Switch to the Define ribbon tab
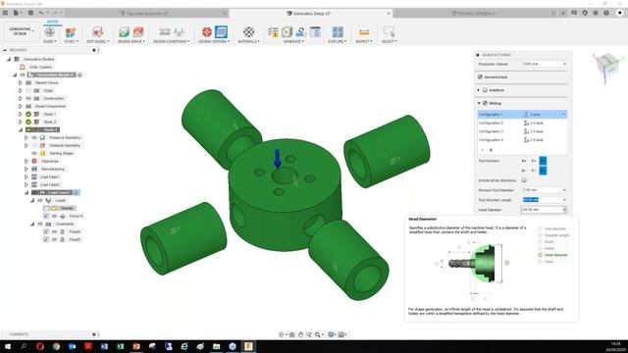This screenshot has width=628, height=353. click(52, 22)
